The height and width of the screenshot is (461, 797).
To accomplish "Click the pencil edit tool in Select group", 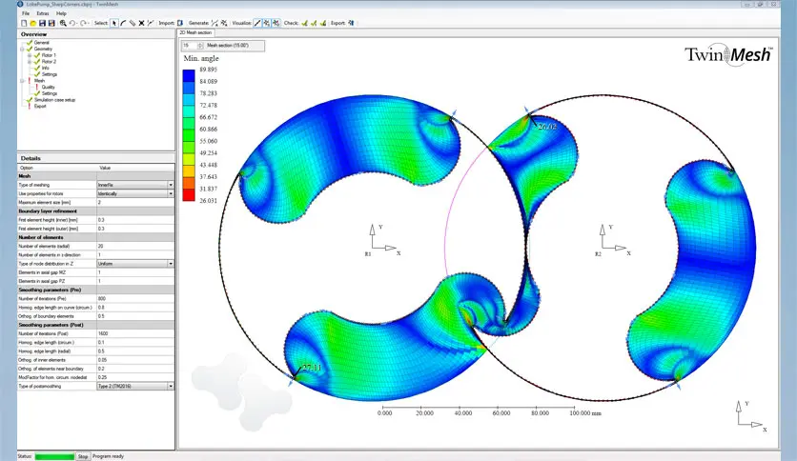I will (133, 23).
